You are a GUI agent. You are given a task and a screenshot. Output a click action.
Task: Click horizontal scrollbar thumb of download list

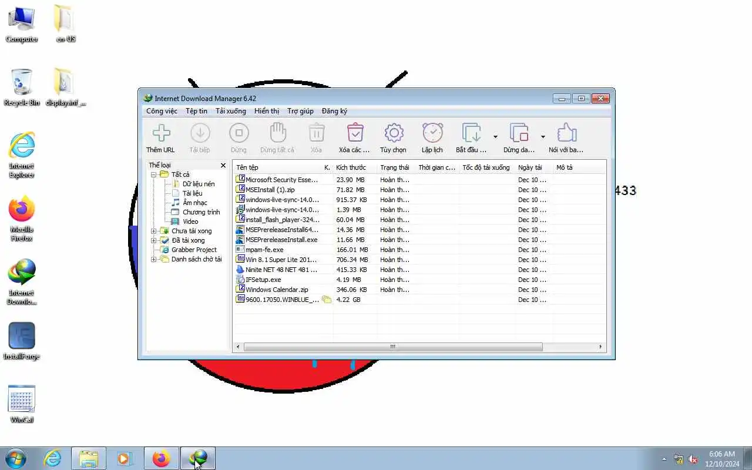pos(392,347)
